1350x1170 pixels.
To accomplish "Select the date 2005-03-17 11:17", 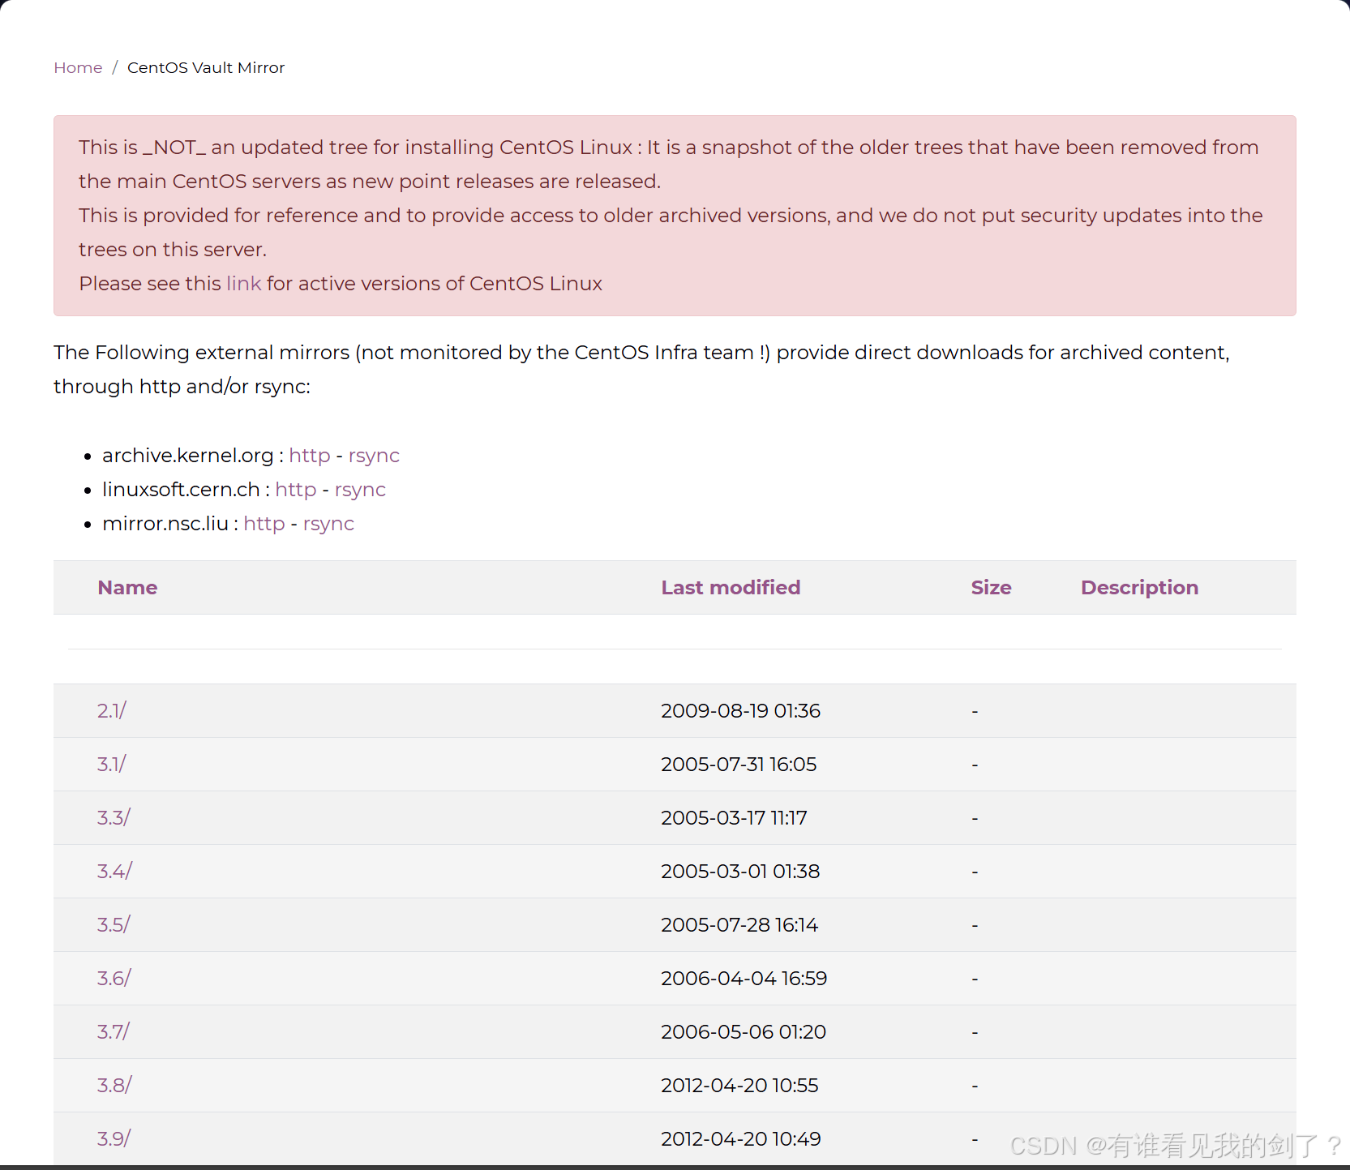I will [734, 817].
